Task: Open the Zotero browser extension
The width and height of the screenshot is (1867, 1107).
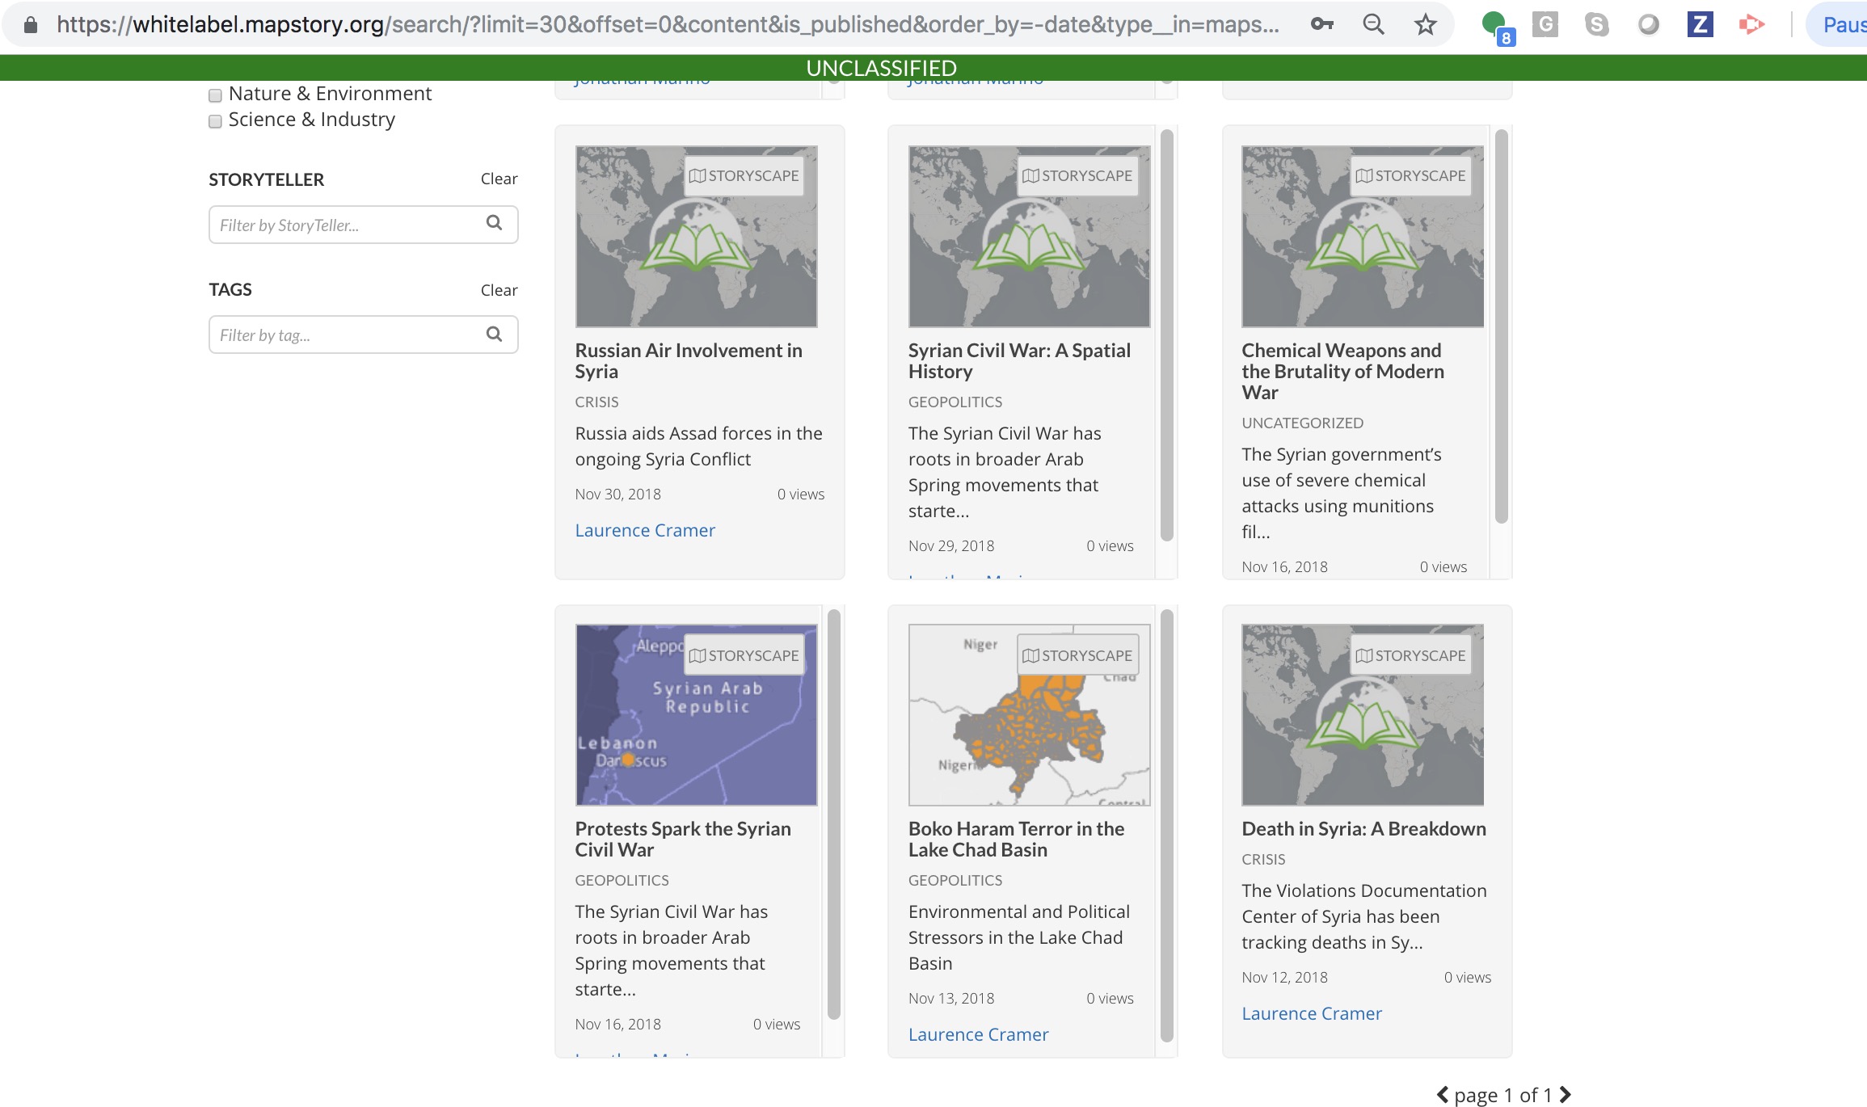Action: point(1701,23)
